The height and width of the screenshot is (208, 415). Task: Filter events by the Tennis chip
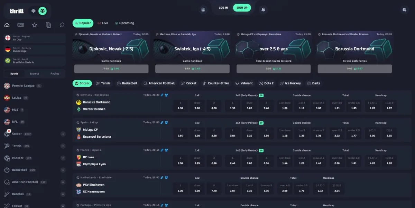point(103,83)
